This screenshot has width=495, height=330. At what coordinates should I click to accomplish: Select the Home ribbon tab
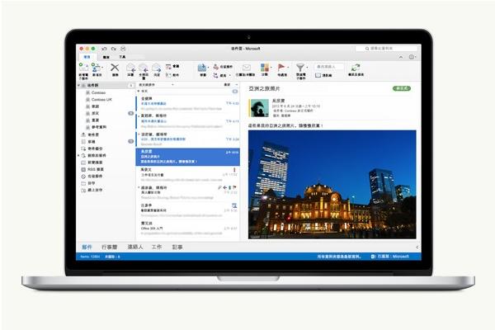click(87, 57)
